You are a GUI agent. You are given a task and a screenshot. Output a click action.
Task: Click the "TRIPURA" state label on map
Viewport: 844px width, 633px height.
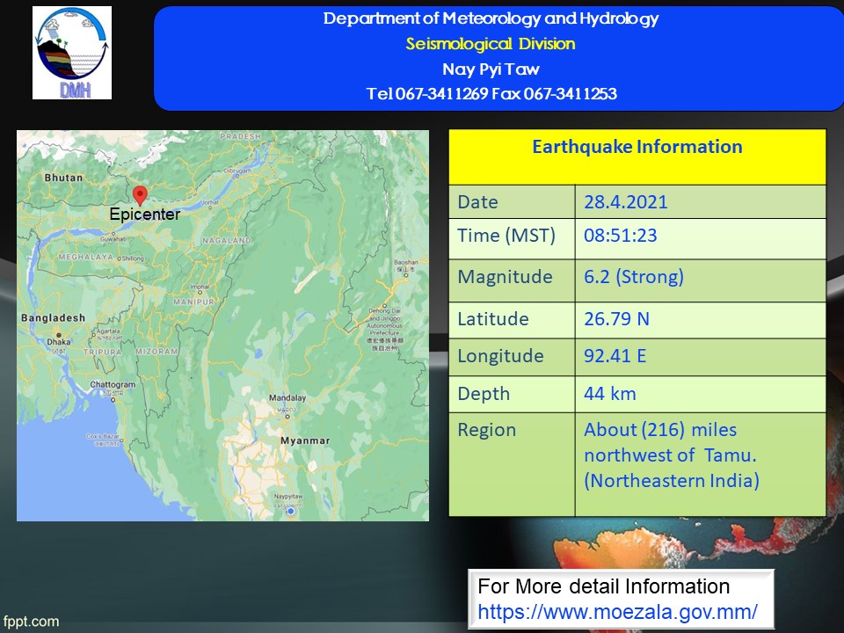pos(102,352)
